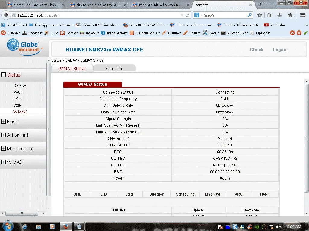Go back with the browser back arrow

tap(6, 15)
